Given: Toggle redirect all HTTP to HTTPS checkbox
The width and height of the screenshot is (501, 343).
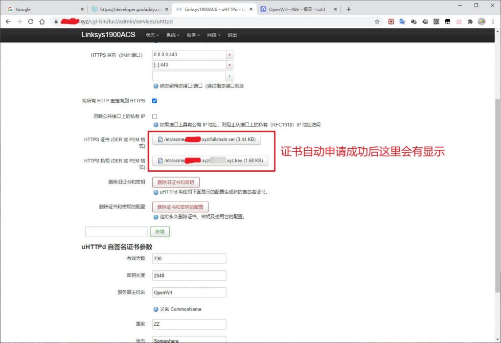Looking at the screenshot, I should [x=154, y=101].
